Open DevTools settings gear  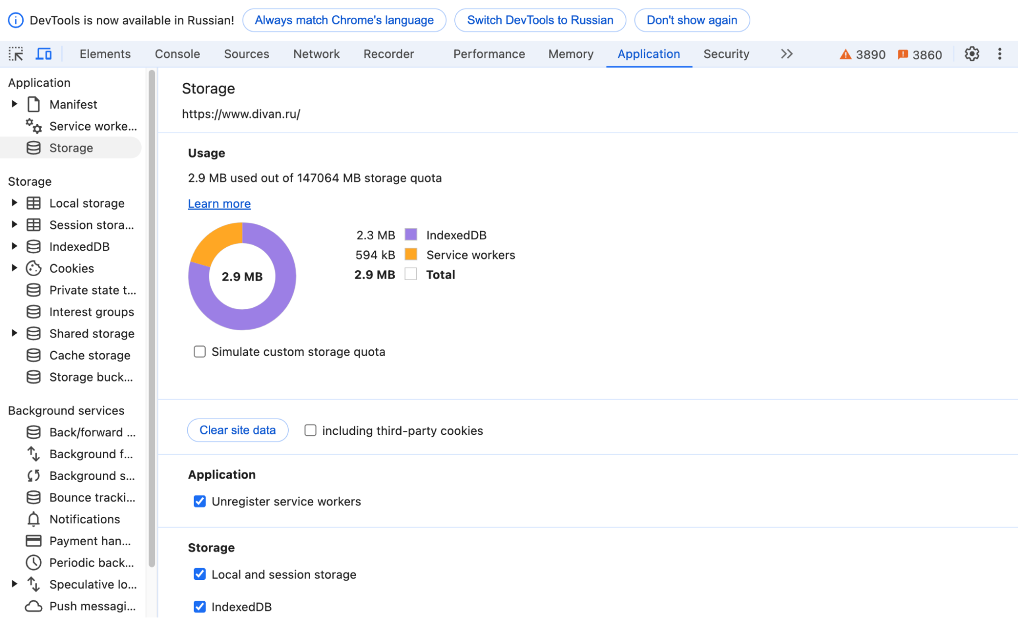972,54
